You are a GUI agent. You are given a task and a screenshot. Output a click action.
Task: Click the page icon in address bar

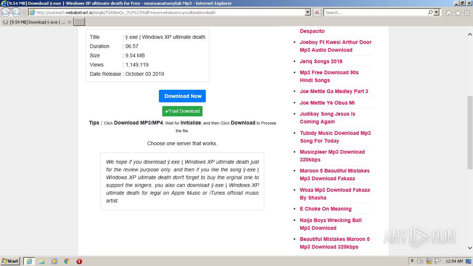(x=33, y=13)
